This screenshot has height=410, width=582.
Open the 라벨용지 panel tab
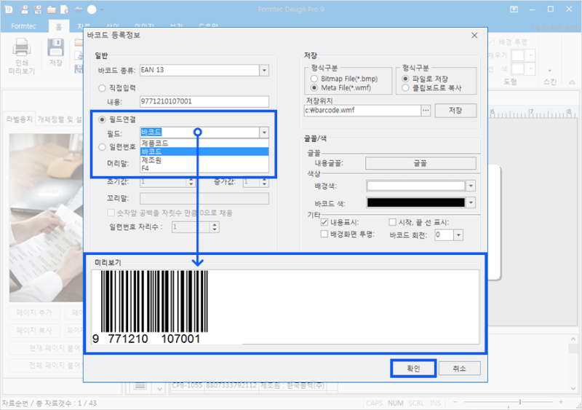click(20, 119)
